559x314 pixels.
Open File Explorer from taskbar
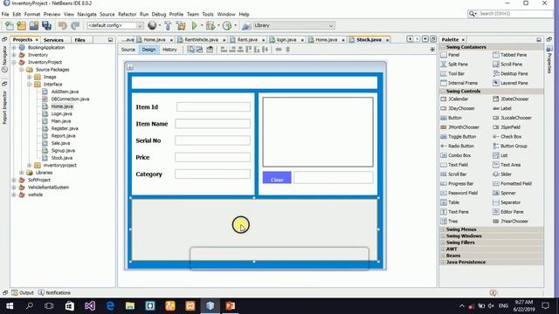130,306
